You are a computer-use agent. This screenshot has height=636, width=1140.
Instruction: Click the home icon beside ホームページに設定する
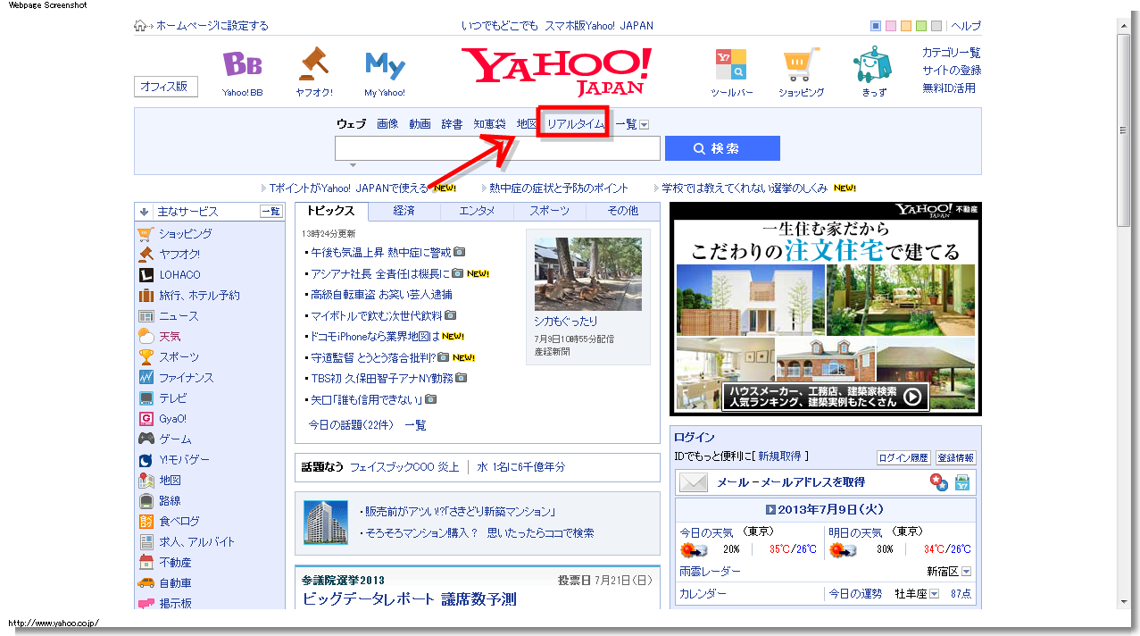140,26
